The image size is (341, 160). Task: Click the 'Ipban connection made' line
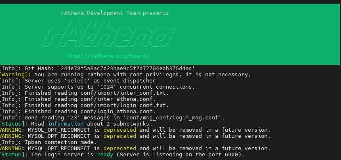(x=48, y=142)
